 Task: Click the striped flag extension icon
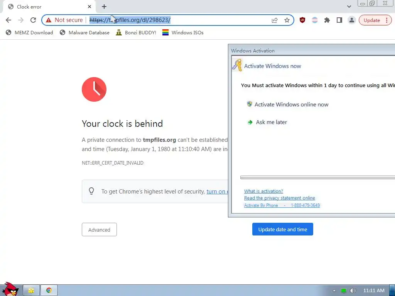click(315, 20)
